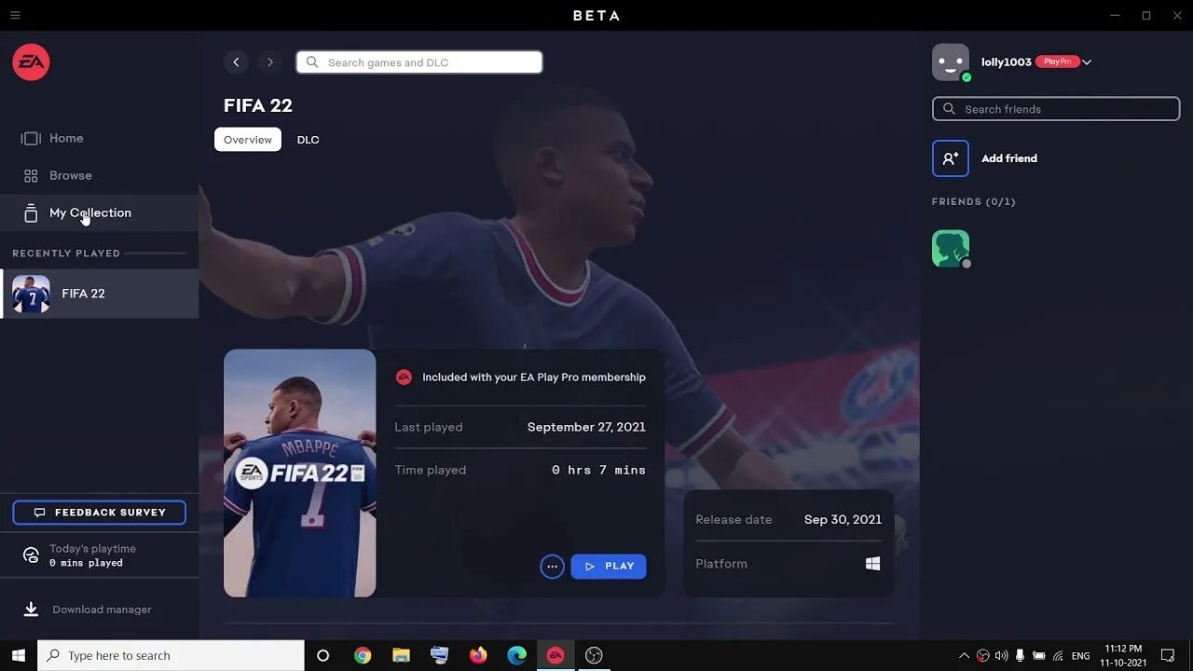Open Download manager
Viewport: 1193px width, 671px height.
click(102, 609)
